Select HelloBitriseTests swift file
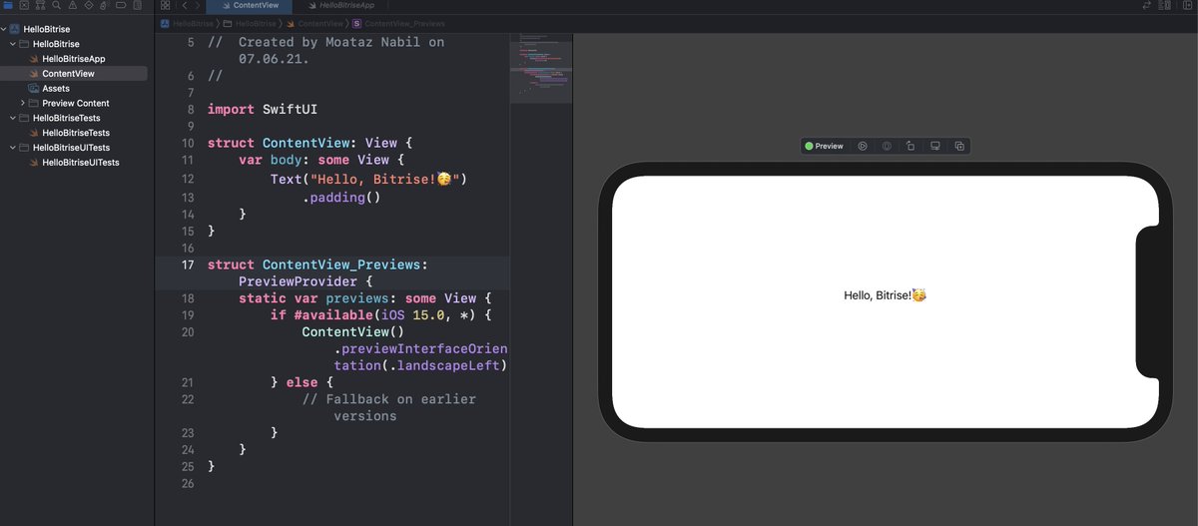This screenshot has height=526, width=1198. pos(76,133)
